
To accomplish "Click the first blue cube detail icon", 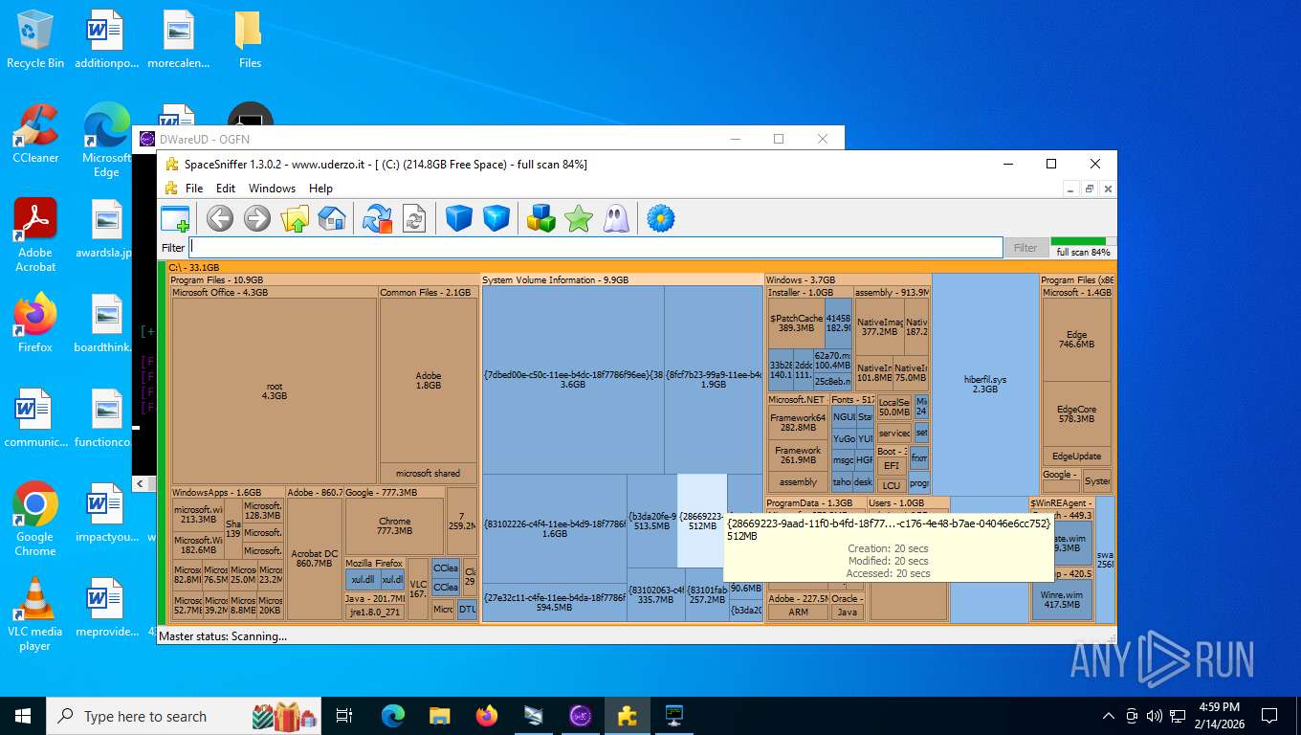I will pos(459,219).
